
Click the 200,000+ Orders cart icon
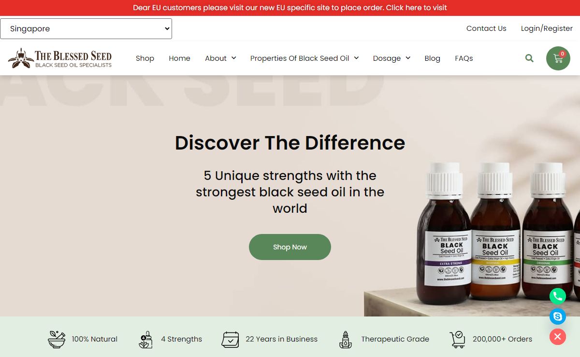point(457,339)
